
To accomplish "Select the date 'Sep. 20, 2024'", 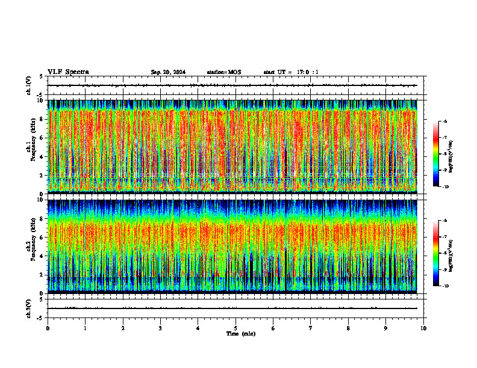I will click(x=168, y=72).
